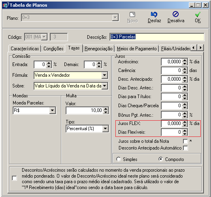Decrease Entrada commission with down arrow

49,66
